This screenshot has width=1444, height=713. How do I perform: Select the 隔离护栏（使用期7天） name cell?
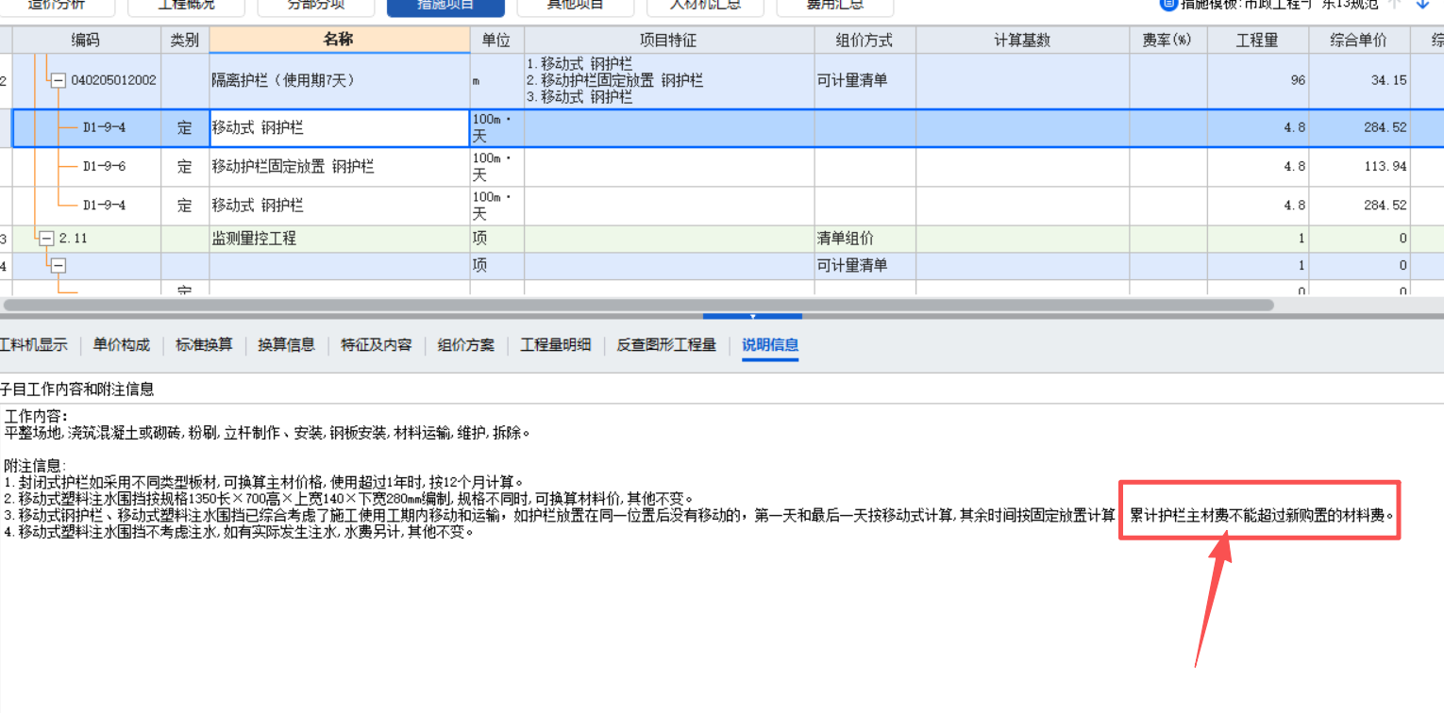point(340,81)
